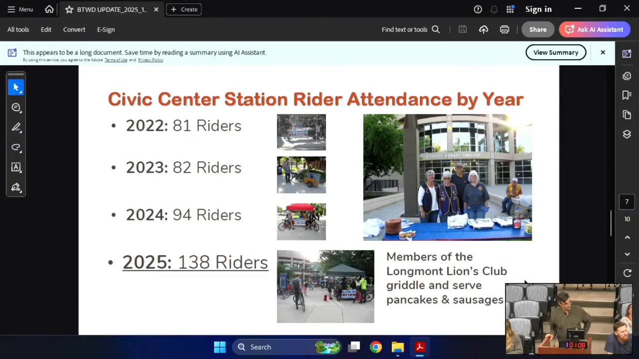
Task: Select the highlighter pencil tool
Action: point(16,127)
